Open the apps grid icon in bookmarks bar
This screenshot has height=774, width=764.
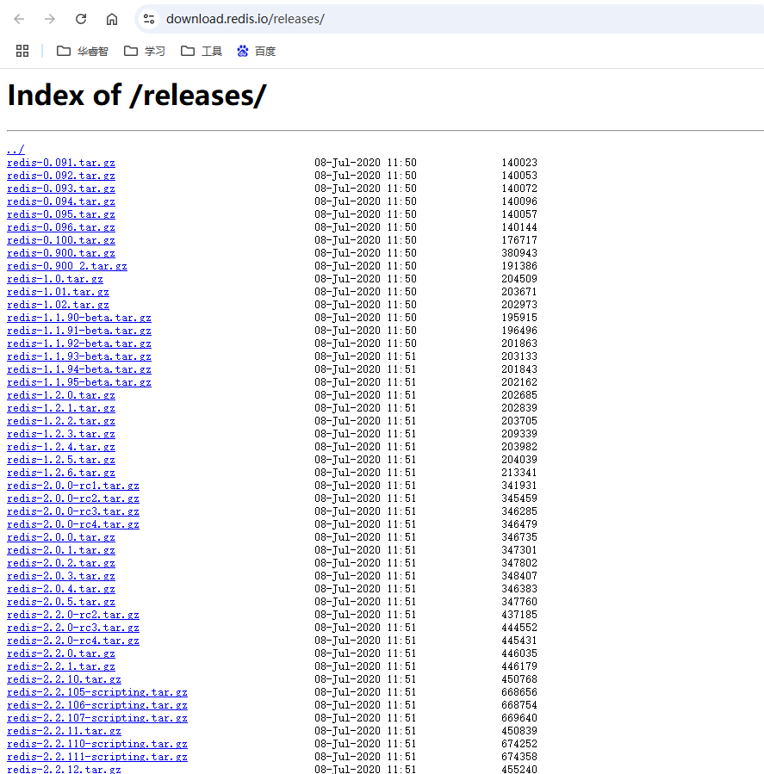pos(22,51)
